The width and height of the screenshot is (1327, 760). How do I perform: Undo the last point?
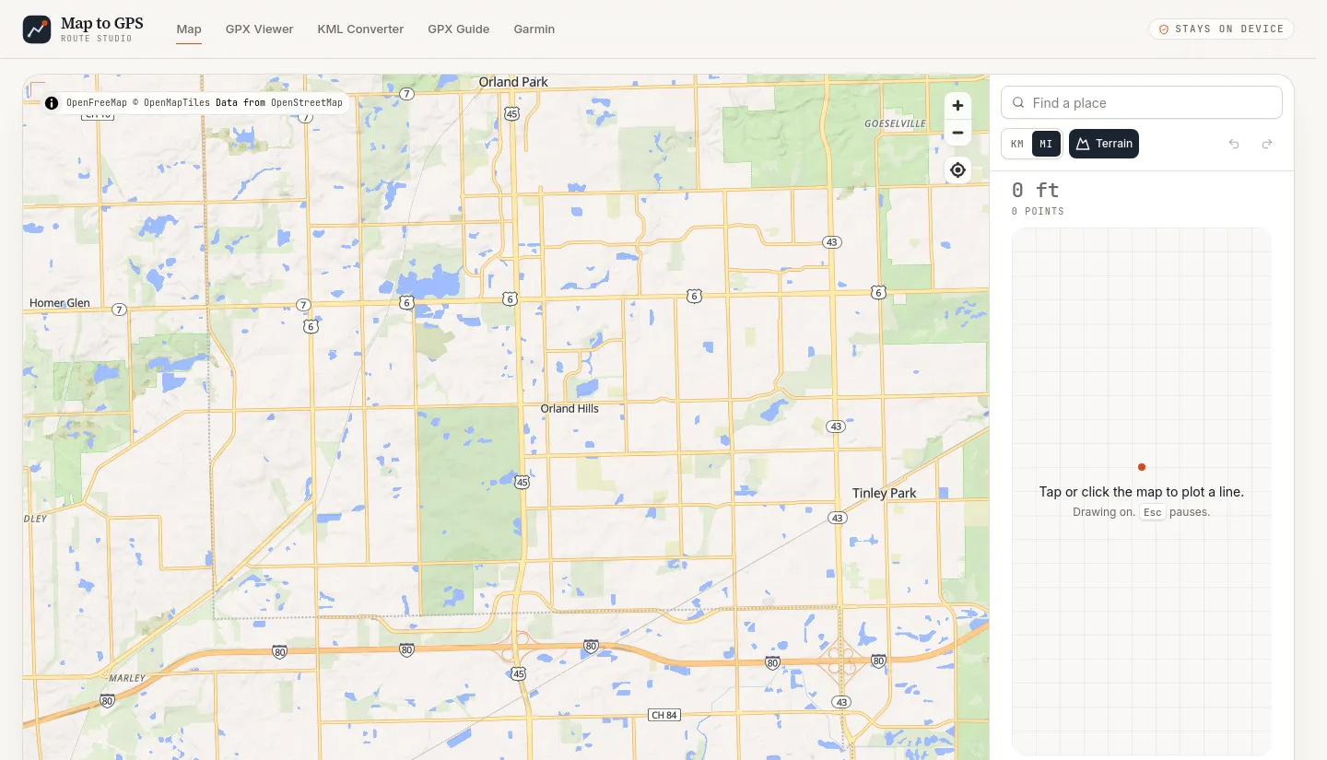click(1234, 144)
